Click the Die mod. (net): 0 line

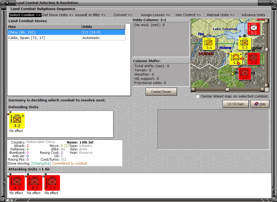click(149, 25)
